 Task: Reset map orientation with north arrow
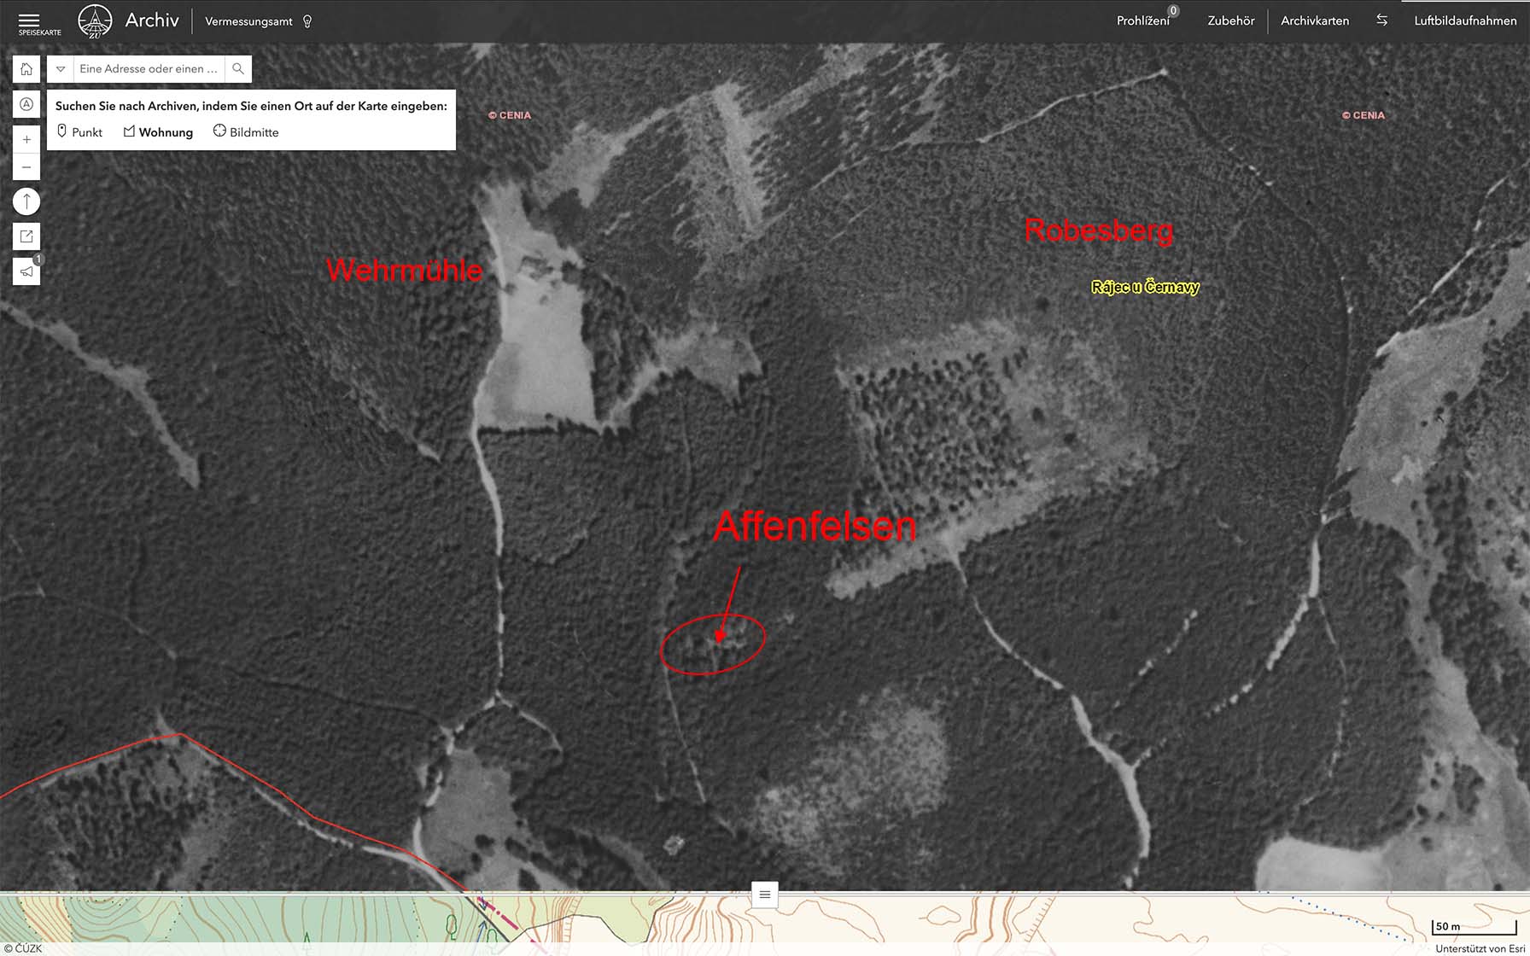click(x=26, y=202)
